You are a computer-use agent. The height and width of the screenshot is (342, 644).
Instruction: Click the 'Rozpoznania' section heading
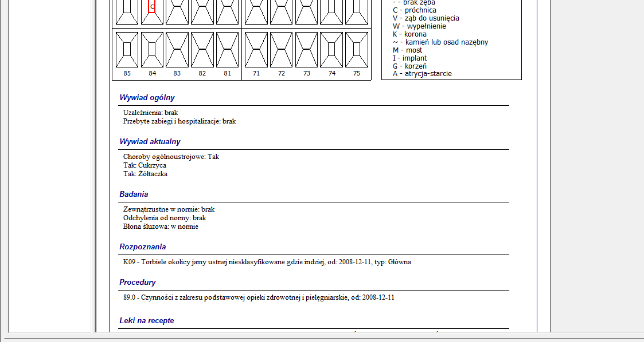143,247
